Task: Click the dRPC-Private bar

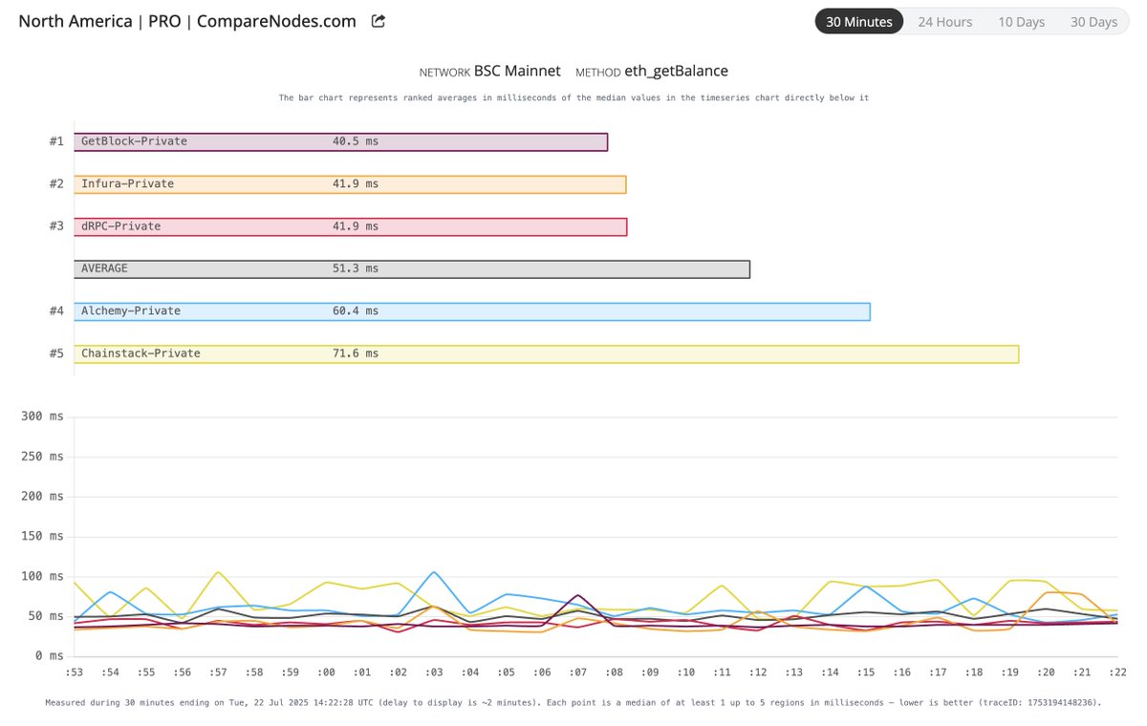Action: (x=350, y=226)
